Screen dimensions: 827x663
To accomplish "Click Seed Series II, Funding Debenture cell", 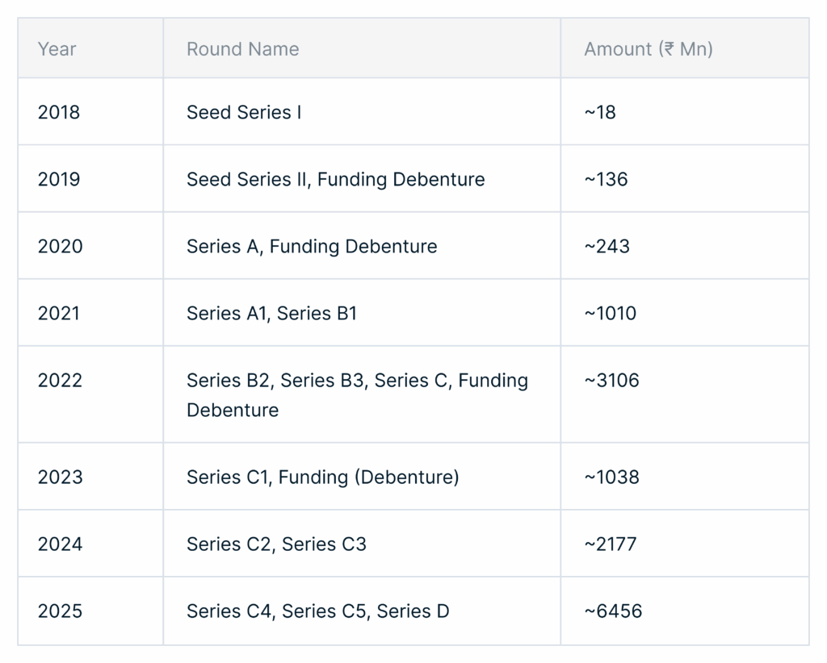I will (x=362, y=178).
